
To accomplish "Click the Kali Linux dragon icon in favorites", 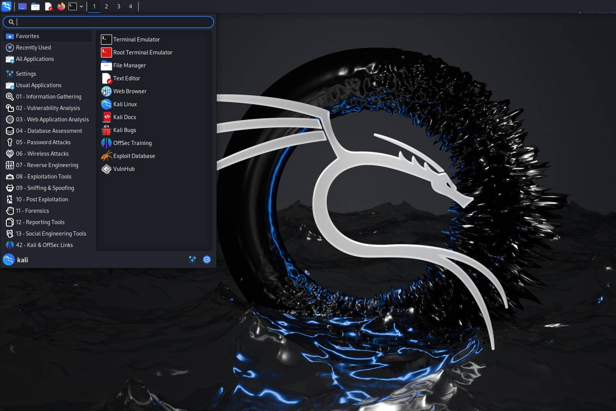I will click(x=106, y=104).
